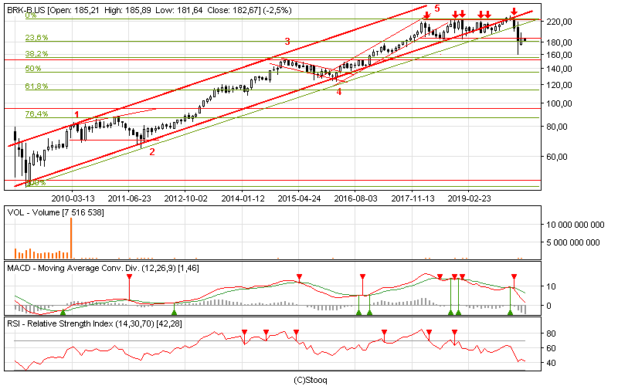Click the 2019-02-23 date on the time axis

[469, 198]
